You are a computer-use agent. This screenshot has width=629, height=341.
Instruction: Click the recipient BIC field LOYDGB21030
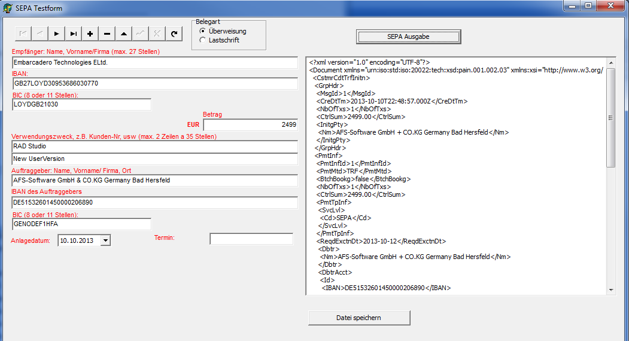82,104
